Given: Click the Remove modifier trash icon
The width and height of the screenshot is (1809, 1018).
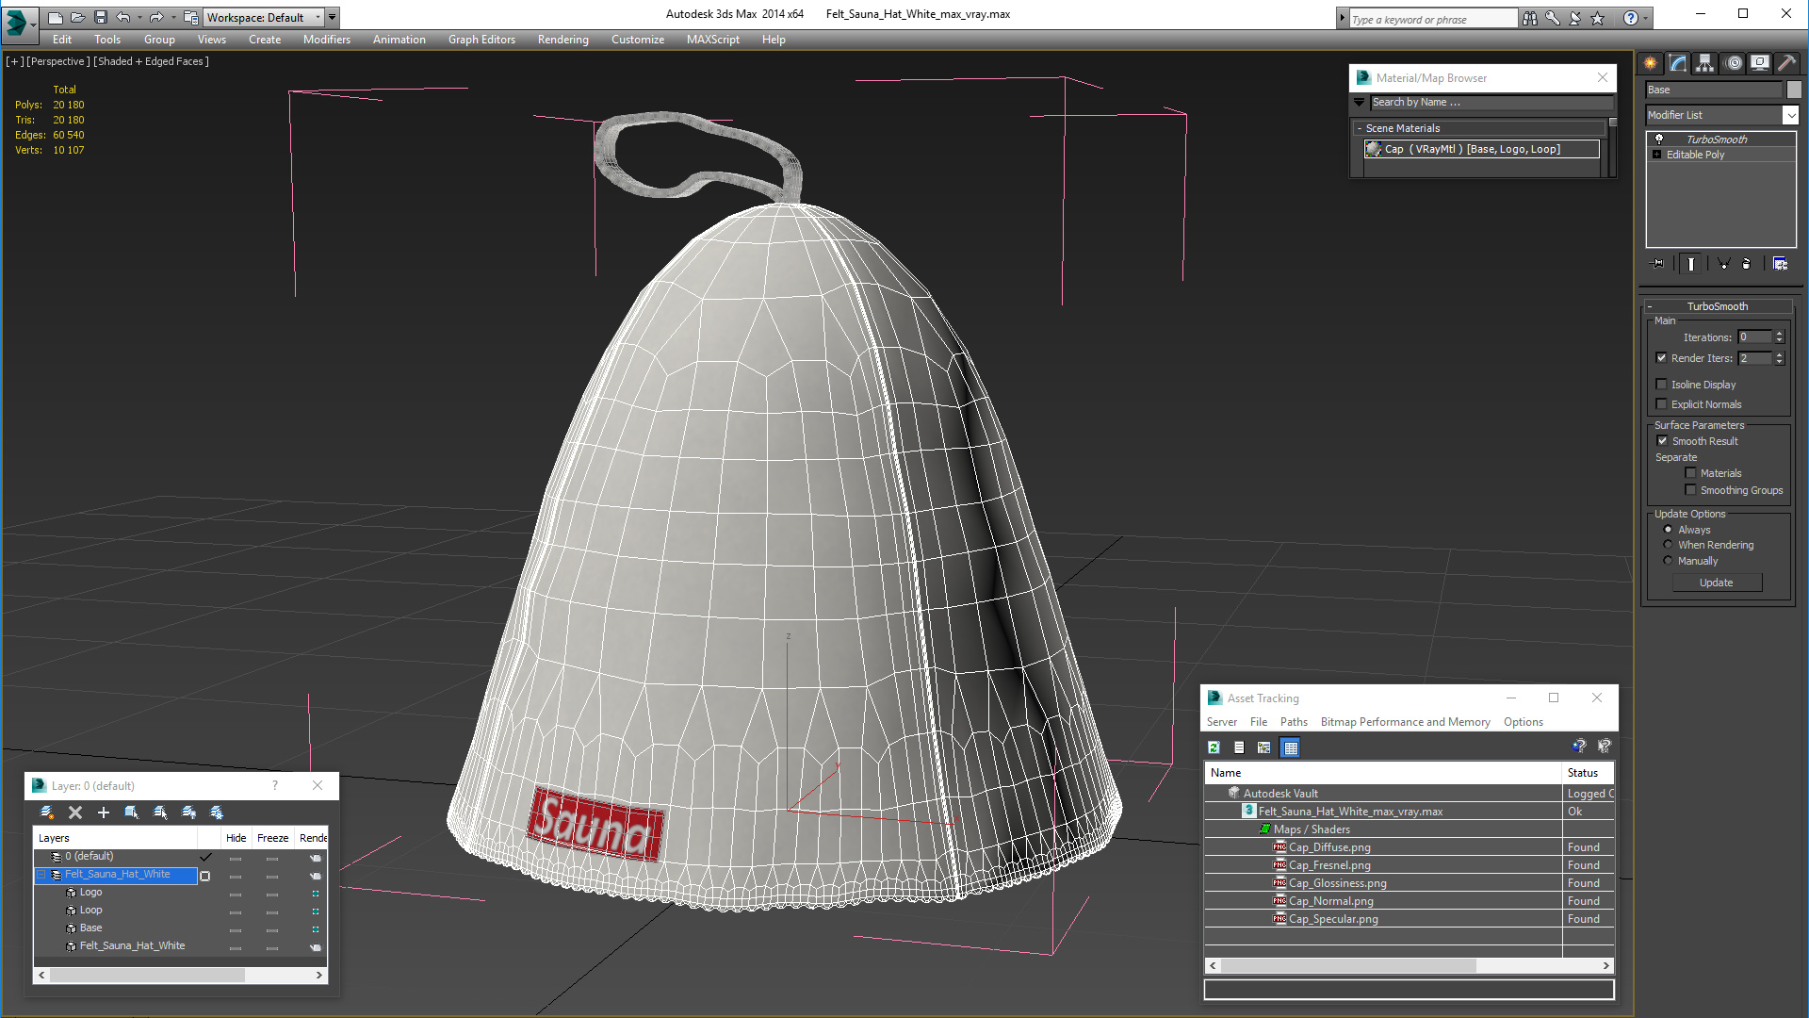Looking at the screenshot, I should pyautogui.click(x=1746, y=264).
